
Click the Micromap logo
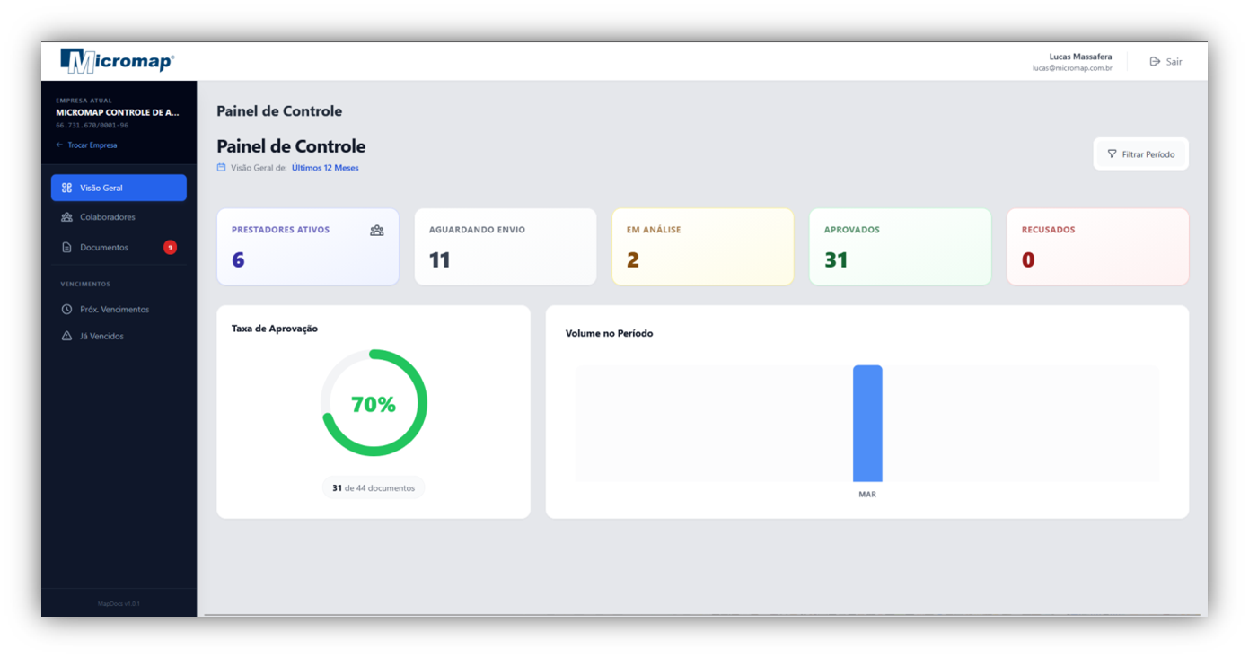117,61
